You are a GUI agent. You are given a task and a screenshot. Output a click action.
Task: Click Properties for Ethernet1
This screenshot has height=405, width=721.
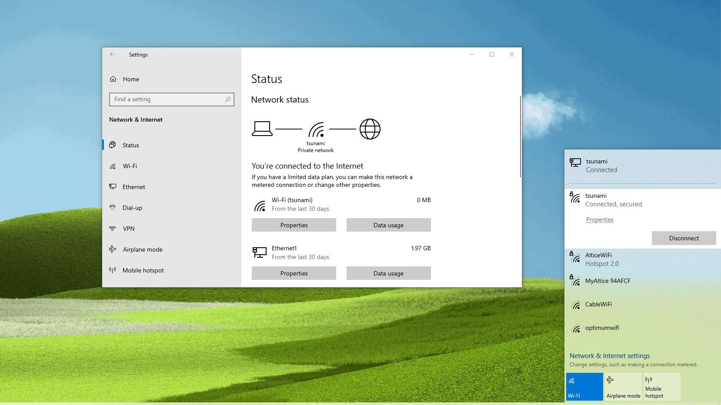[x=294, y=273]
